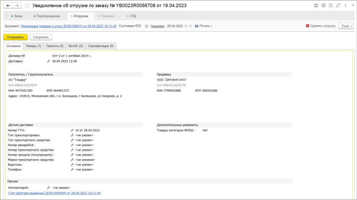357x200 pixels.
Task: Add document to favorites with star icon
Action: (x=27, y=5)
